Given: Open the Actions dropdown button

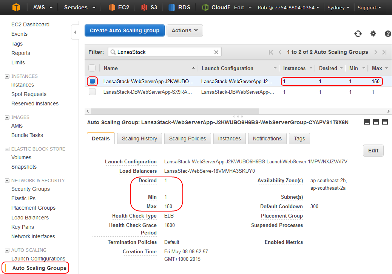Looking at the screenshot, I should pos(185,30).
